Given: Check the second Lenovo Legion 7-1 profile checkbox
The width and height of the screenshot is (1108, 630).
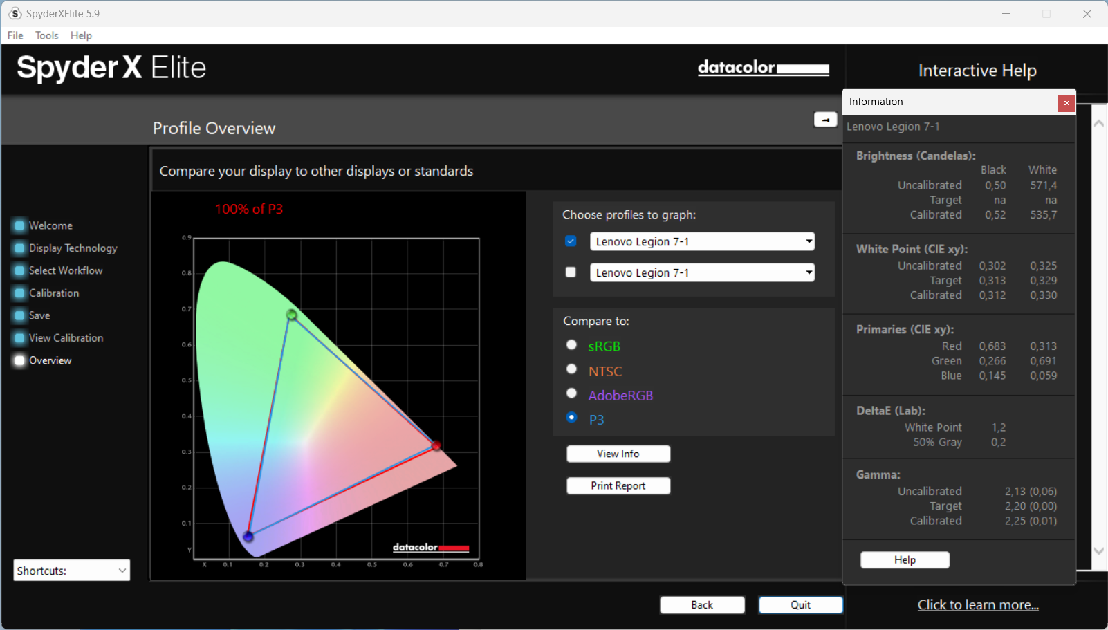Looking at the screenshot, I should coord(571,272).
